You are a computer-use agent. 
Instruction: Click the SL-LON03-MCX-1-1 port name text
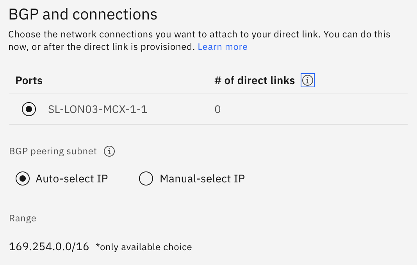98,110
